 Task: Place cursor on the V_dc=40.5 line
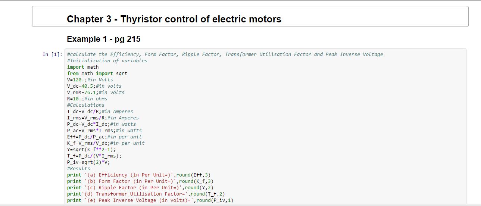[94, 86]
